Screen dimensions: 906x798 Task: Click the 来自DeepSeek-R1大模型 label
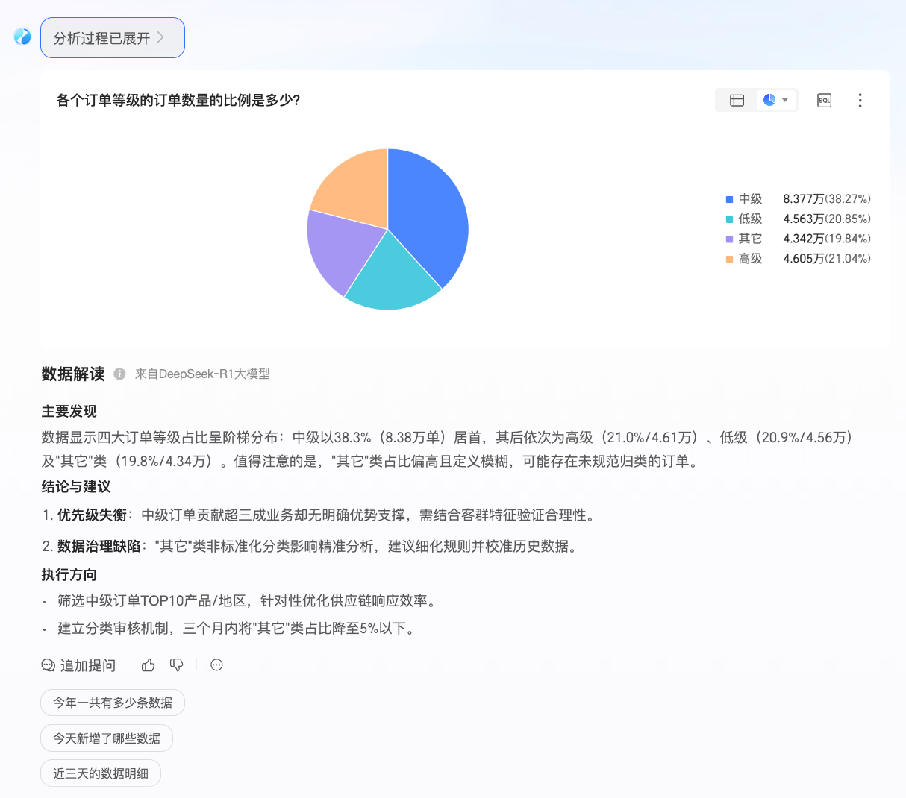[202, 374]
